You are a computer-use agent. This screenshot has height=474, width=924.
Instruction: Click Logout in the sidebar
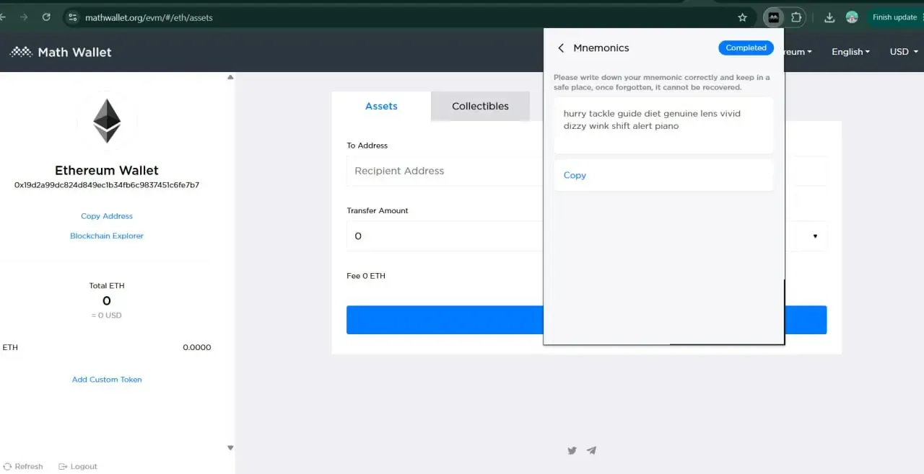[x=78, y=466]
